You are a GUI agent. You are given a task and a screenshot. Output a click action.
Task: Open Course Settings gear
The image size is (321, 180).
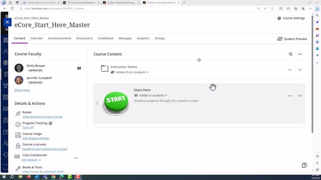291,18
